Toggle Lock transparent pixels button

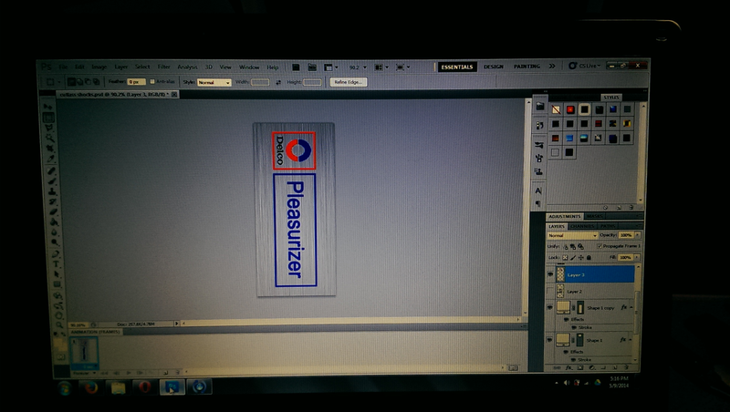565,257
